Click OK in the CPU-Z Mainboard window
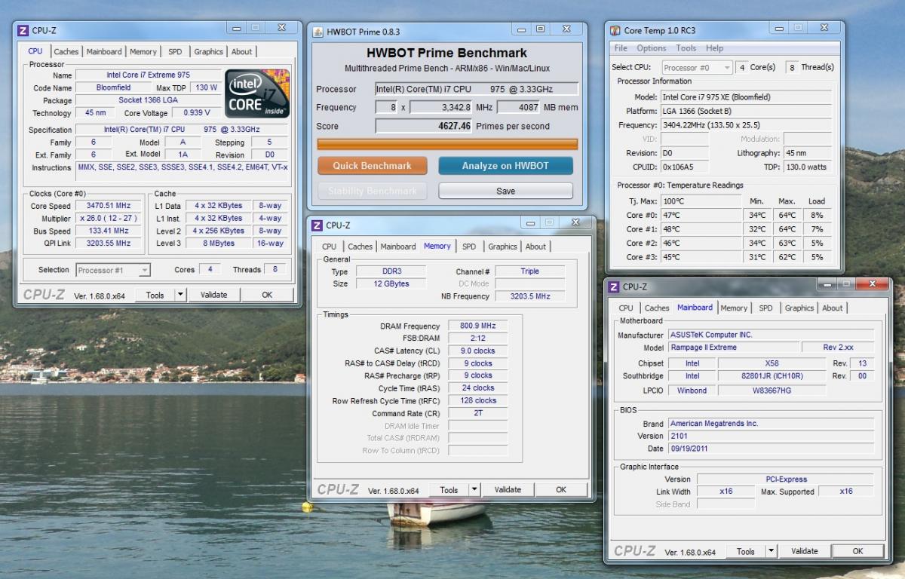 point(857,551)
